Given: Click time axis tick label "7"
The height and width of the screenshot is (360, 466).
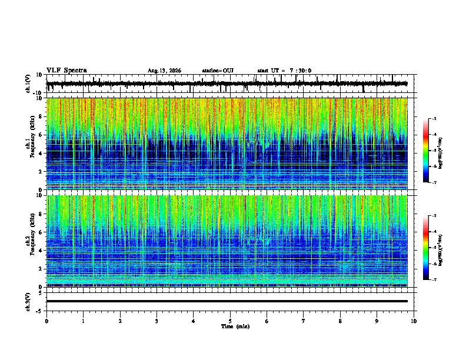Looking at the screenshot, I should 304,321.
